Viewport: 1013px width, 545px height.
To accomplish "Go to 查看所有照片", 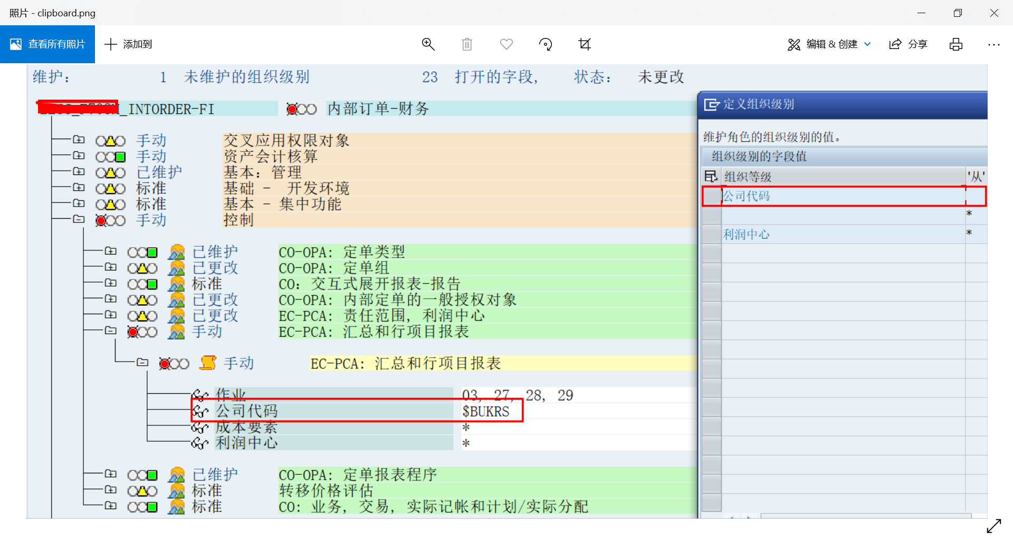I will pyautogui.click(x=47, y=44).
